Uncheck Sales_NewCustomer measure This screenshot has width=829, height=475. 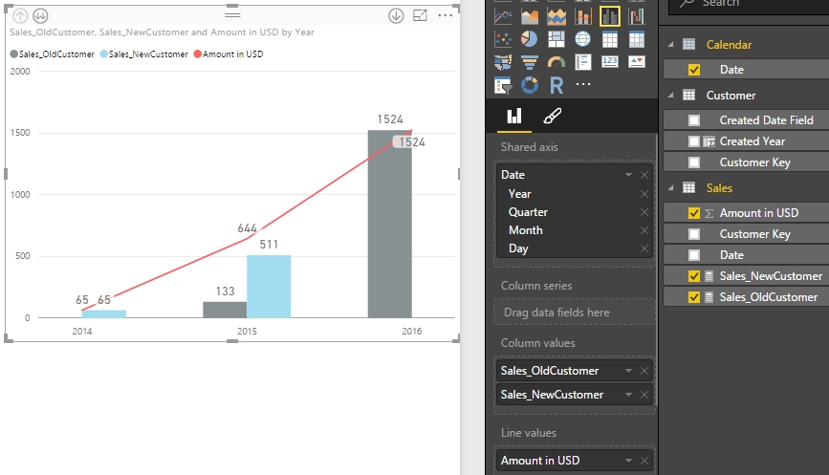[694, 276]
